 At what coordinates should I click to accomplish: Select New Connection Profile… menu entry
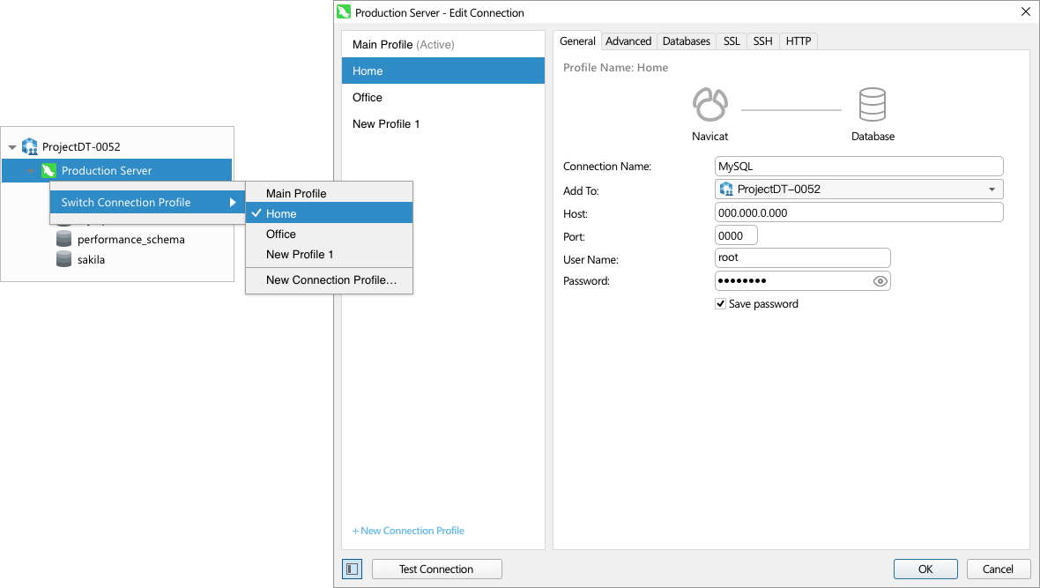tap(329, 280)
